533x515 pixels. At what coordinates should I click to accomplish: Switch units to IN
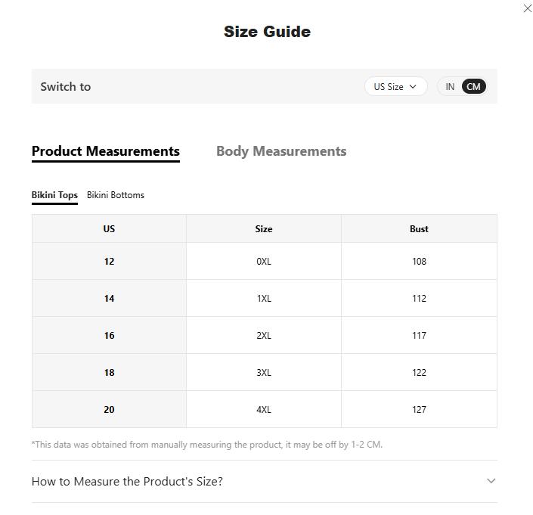point(450,86)
